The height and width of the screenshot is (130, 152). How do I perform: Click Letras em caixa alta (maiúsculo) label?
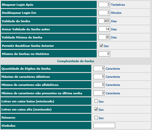click(26, 109)
